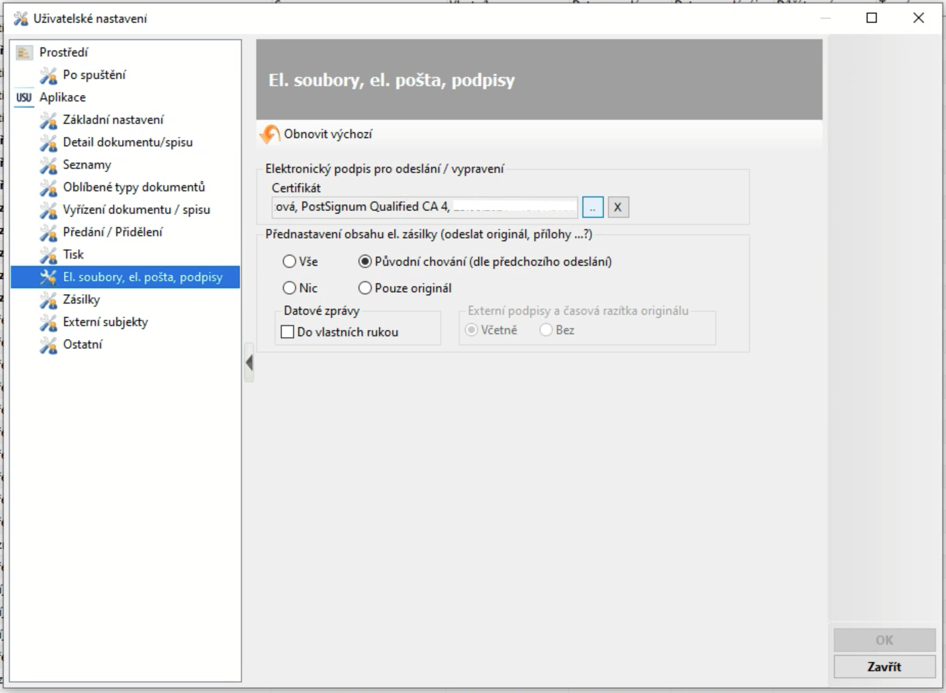Open Detail dokumentu/spisu settings page

[x=127, y=142]
